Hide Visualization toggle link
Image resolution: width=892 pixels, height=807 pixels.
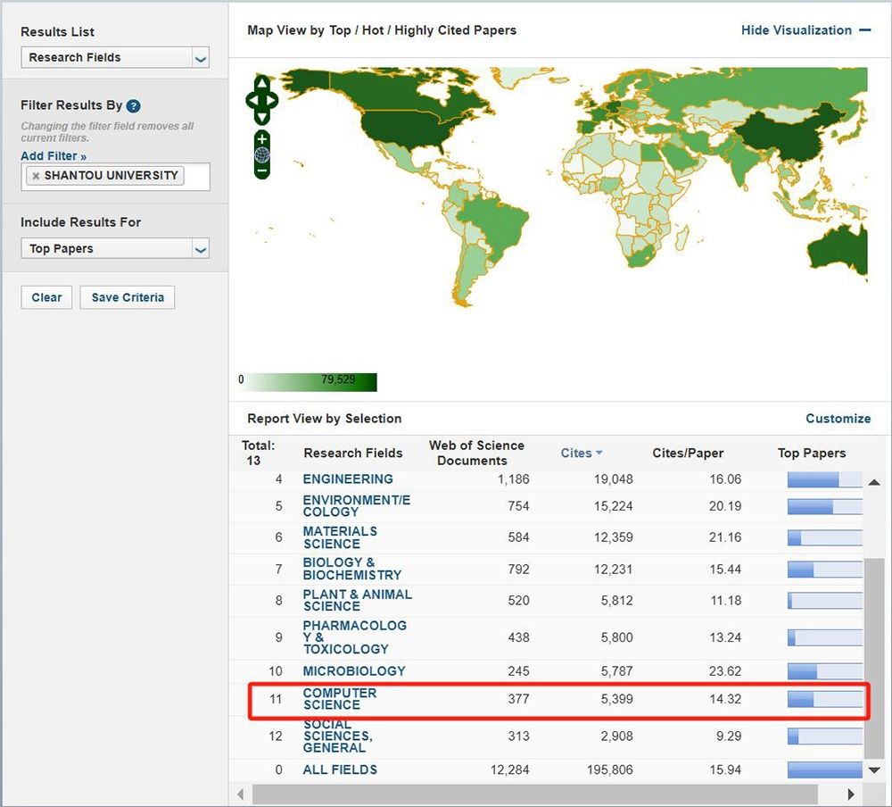pyautogui.click(x=805, y=30)
